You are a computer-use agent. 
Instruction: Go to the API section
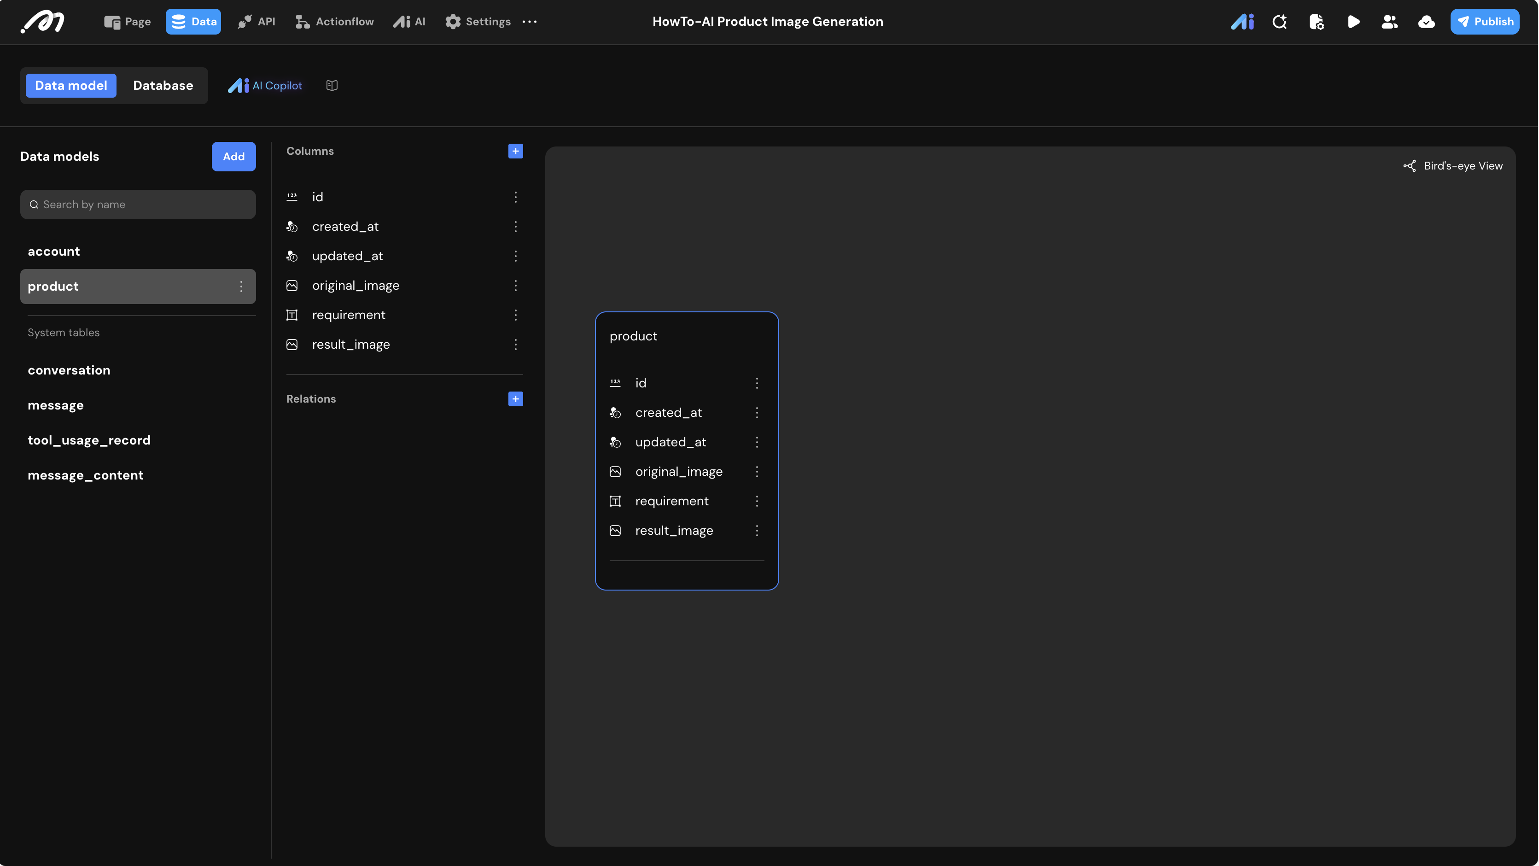[256, 22]
